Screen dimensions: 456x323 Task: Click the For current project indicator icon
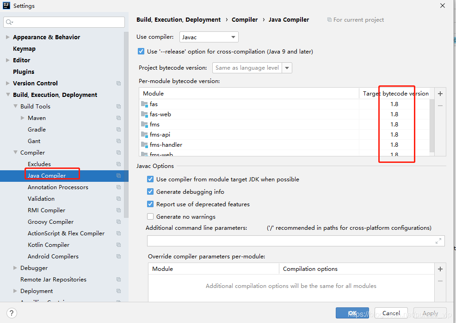[x=330, y=19]
